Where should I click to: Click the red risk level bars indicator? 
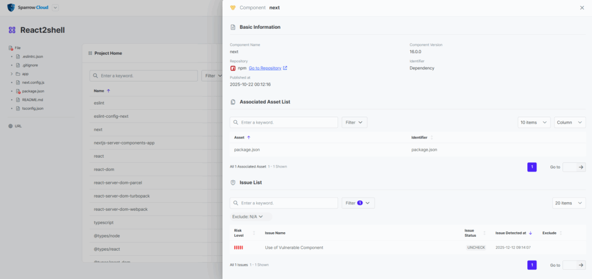(238, 247)
